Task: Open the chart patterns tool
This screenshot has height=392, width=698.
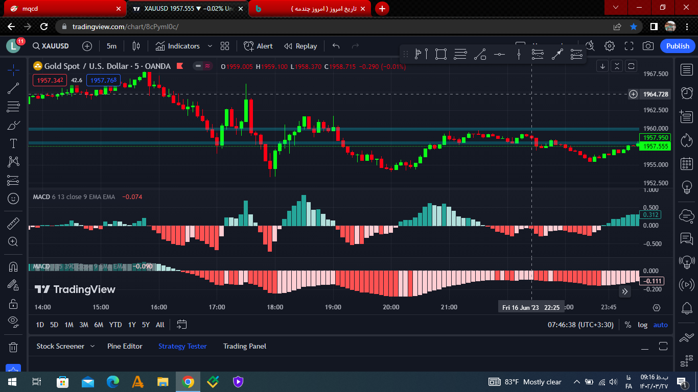Action: 13,162
